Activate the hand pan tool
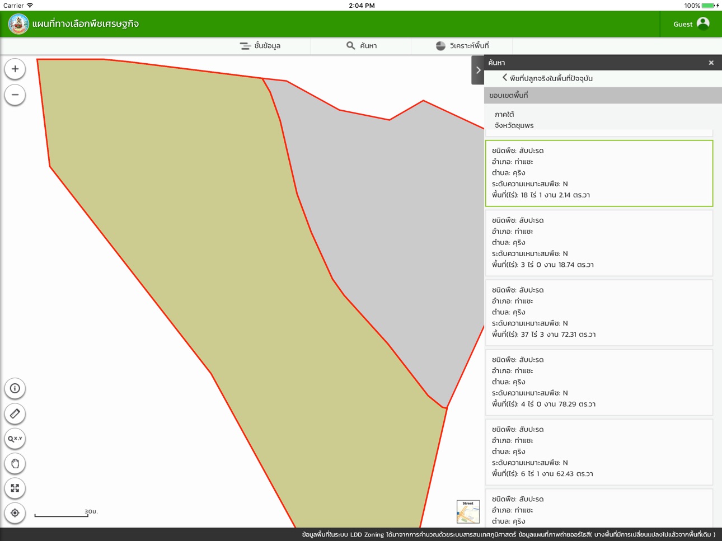 (15, 463)
